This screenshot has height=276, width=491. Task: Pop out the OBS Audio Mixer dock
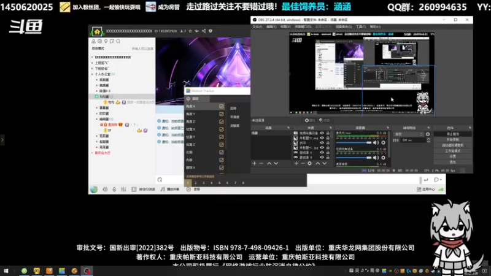tap(388, 128)
